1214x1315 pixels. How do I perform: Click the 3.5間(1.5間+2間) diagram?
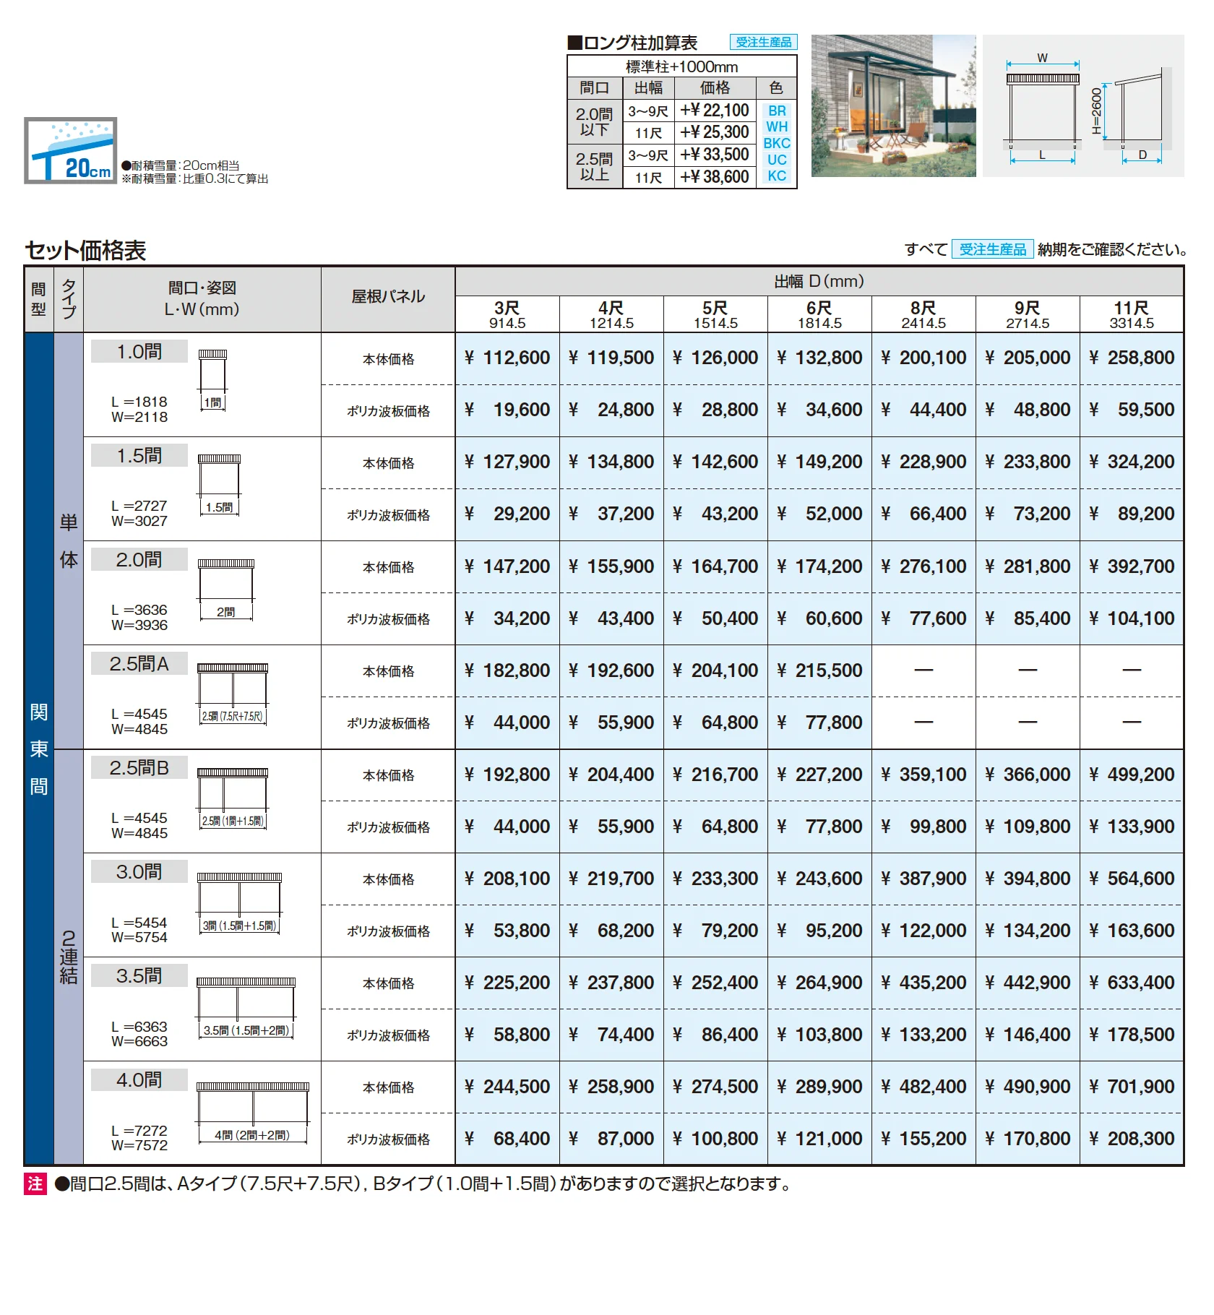tap(246, 1008)
